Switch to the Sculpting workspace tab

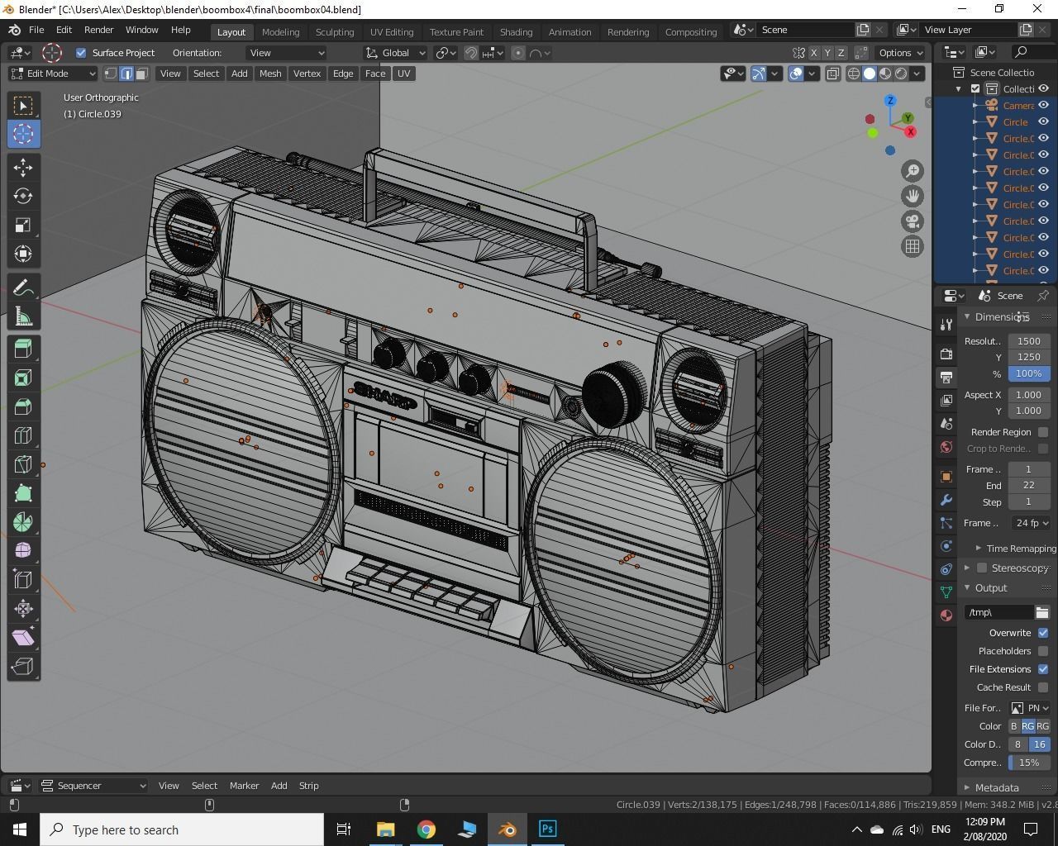(335, 31)
